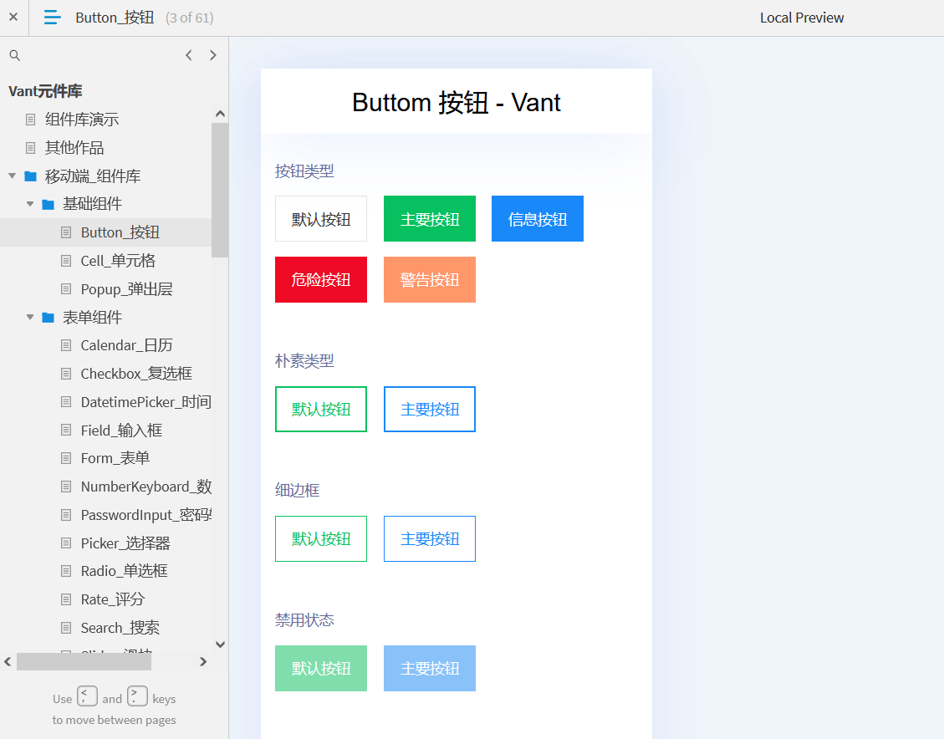This screenshot has height=739, width=944.
Task: Open the Popup_弹出层 page
Action: coord(126,289)
